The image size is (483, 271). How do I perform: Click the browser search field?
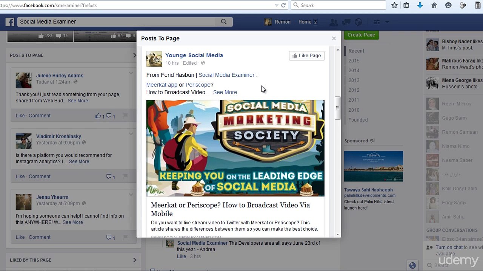point(338,5)
